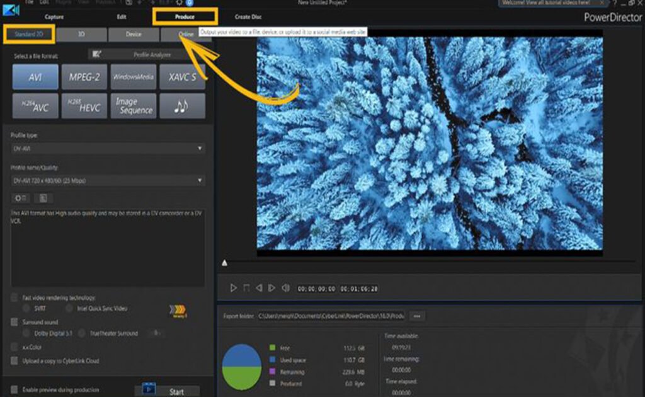Screen dimensions: 645x397
Task: Click the blue Used space legend swatch
Action: tap(272, 360)
